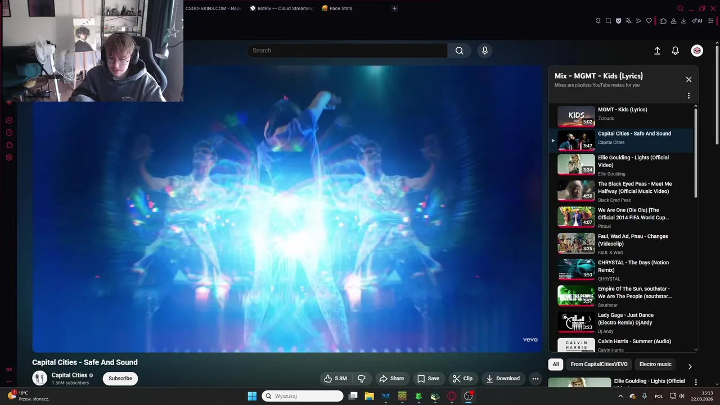Viewport: 720px width, 405px height.
Task: Share the video
Action: pyautogui.click(x=391, y=379)
